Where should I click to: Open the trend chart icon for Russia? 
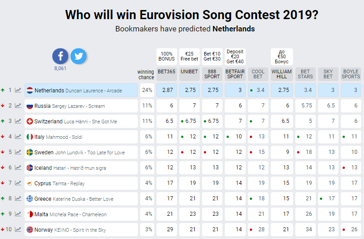click(x=18, y=106)
